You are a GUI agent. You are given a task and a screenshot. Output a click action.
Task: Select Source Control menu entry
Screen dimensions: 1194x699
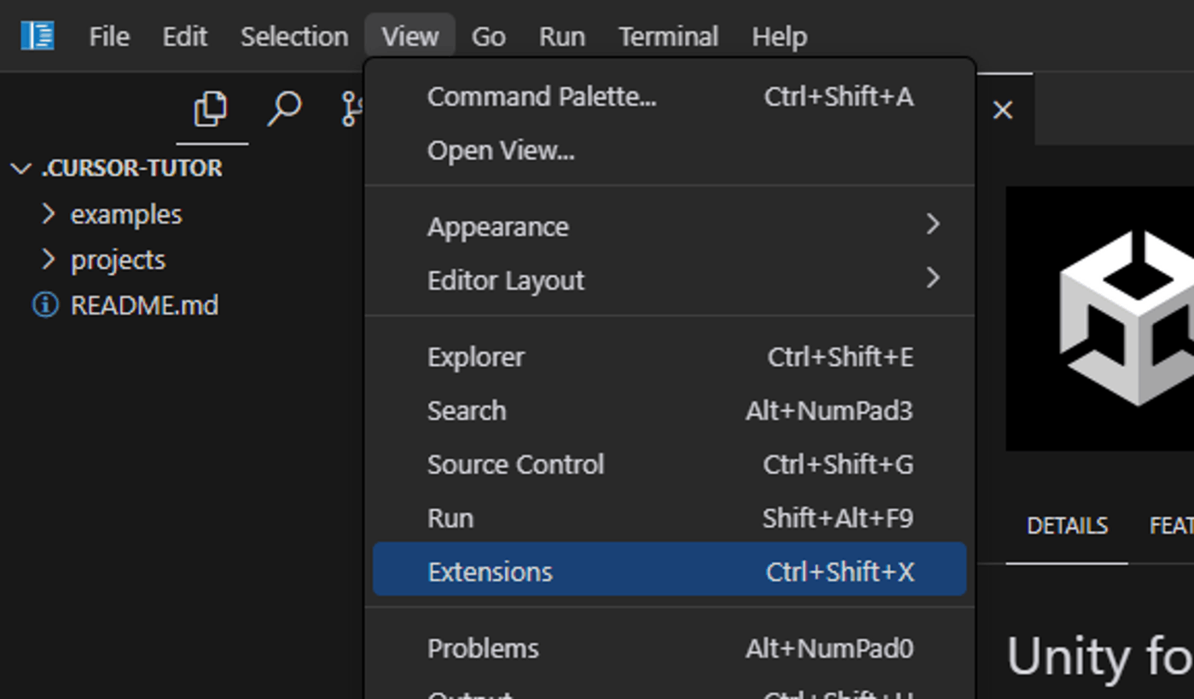click(669, 465)
